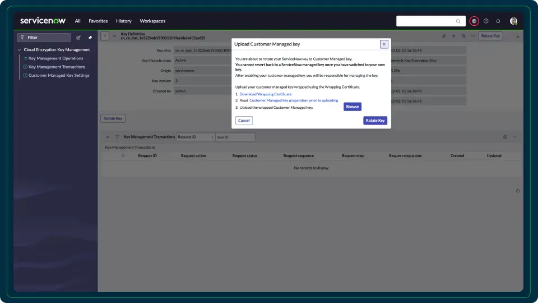538x303 pixels.
Task: Click Download Wrapping Certificate link
Action: (x=266, y=94)
